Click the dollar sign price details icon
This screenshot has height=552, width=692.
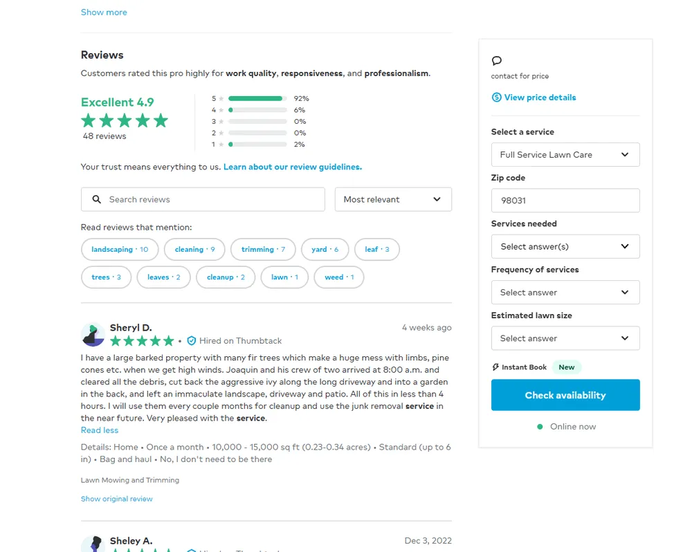[496, 98]
